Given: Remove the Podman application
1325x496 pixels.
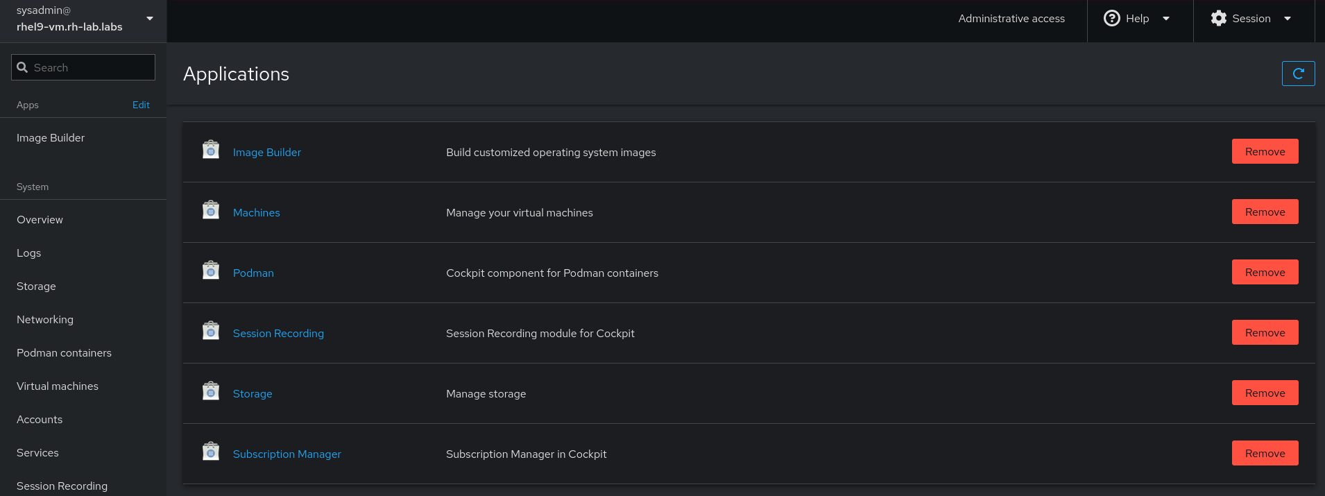Looking at the screenshot, I should click(1265, 273).
